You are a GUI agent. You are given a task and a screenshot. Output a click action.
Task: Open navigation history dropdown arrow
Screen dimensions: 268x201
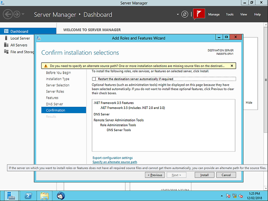pyautogui.click(x=23, y=14)
